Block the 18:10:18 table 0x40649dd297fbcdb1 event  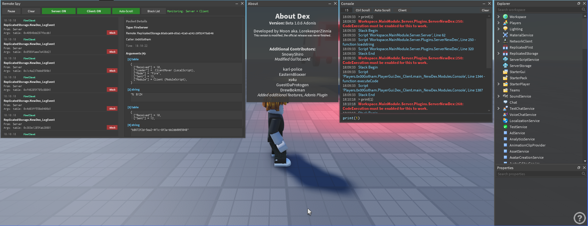point(112,33)
